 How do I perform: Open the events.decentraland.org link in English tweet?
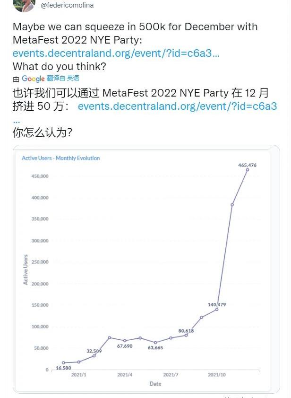point(116,53)
